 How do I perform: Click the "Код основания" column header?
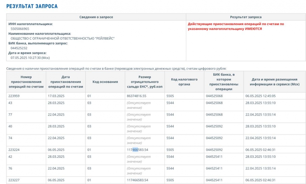(x=105, y=82)
